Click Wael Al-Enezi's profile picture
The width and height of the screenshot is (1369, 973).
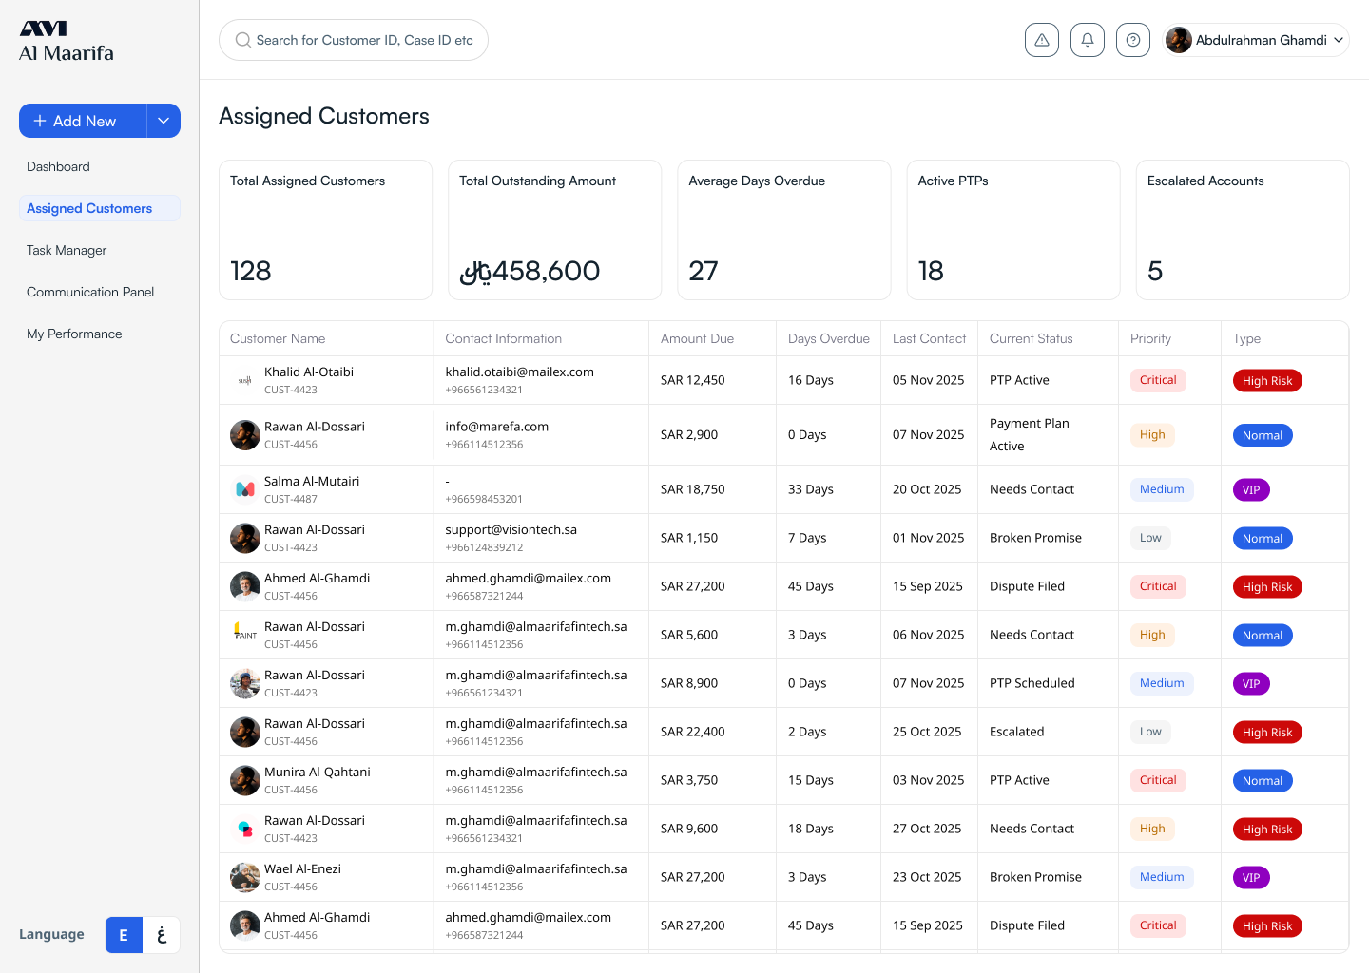[x=245, y=877]
